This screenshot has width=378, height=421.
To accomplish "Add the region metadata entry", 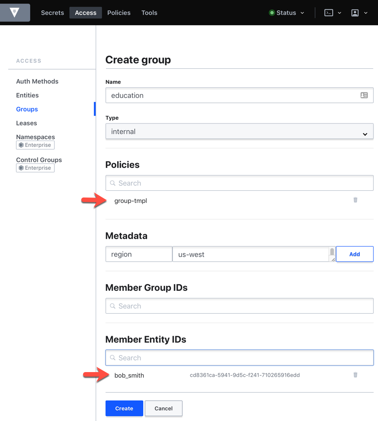I will tap(354, 254).
